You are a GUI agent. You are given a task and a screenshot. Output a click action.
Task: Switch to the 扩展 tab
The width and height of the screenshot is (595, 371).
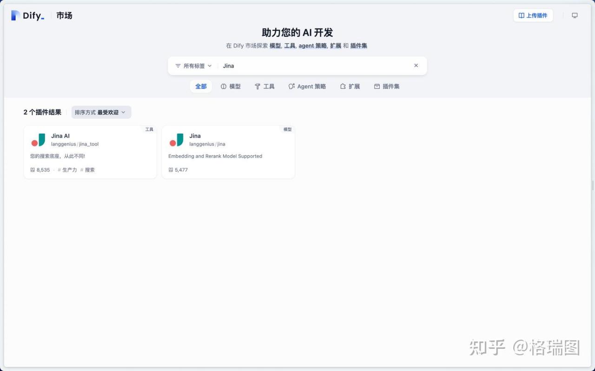(x=350, y=86)
